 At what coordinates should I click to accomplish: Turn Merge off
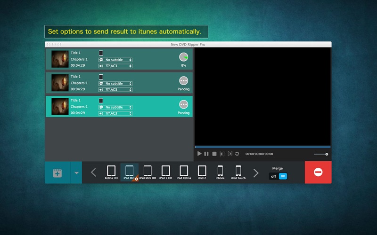click(x=274, y=176)
